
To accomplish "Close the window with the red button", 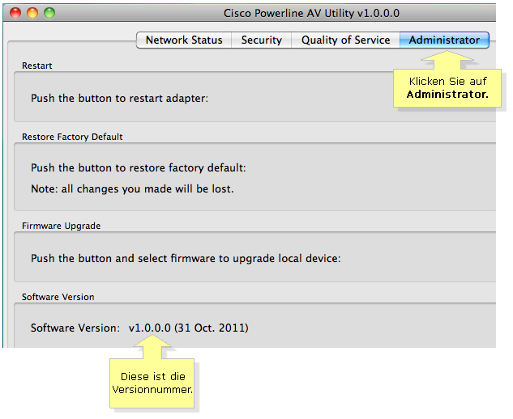I will click(15, 13).
